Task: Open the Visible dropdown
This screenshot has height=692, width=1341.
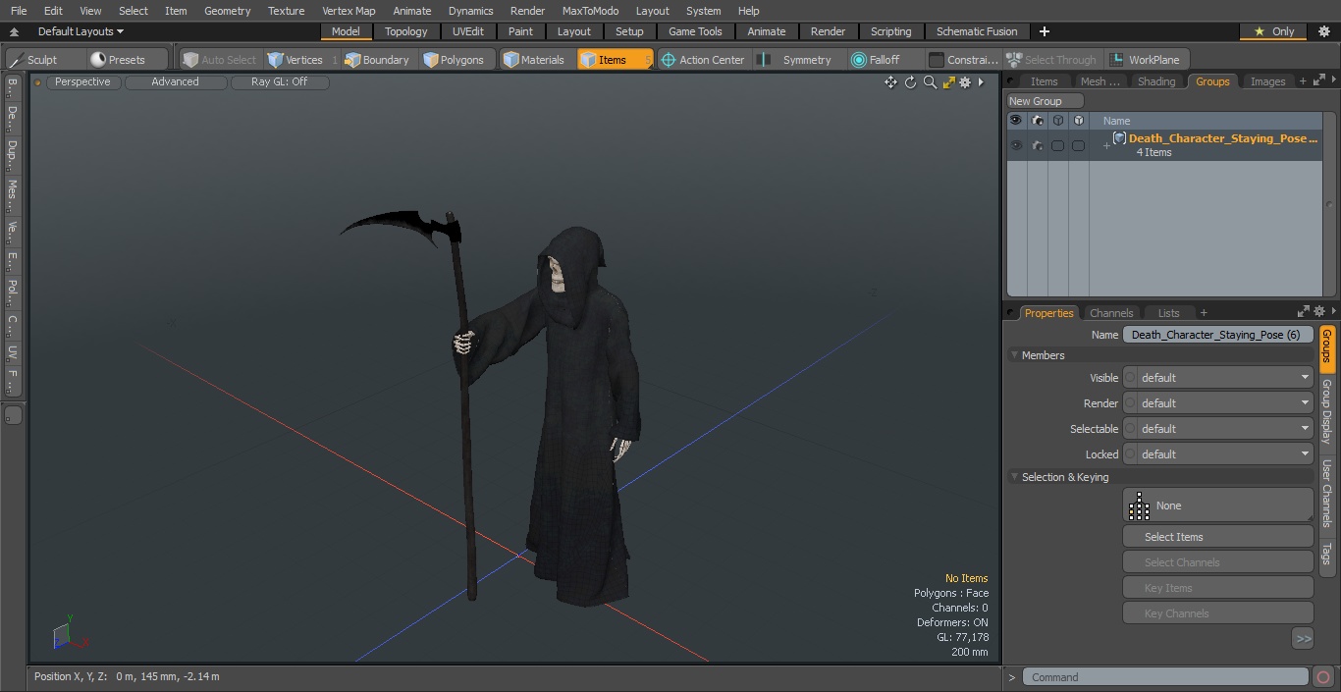Action: 1225,378
